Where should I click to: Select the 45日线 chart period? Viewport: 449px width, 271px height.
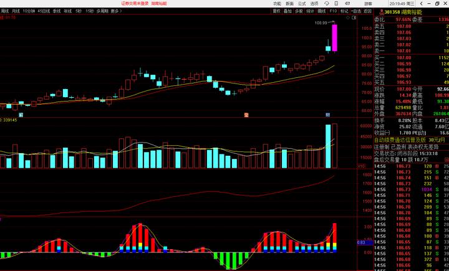click(44, 11)
